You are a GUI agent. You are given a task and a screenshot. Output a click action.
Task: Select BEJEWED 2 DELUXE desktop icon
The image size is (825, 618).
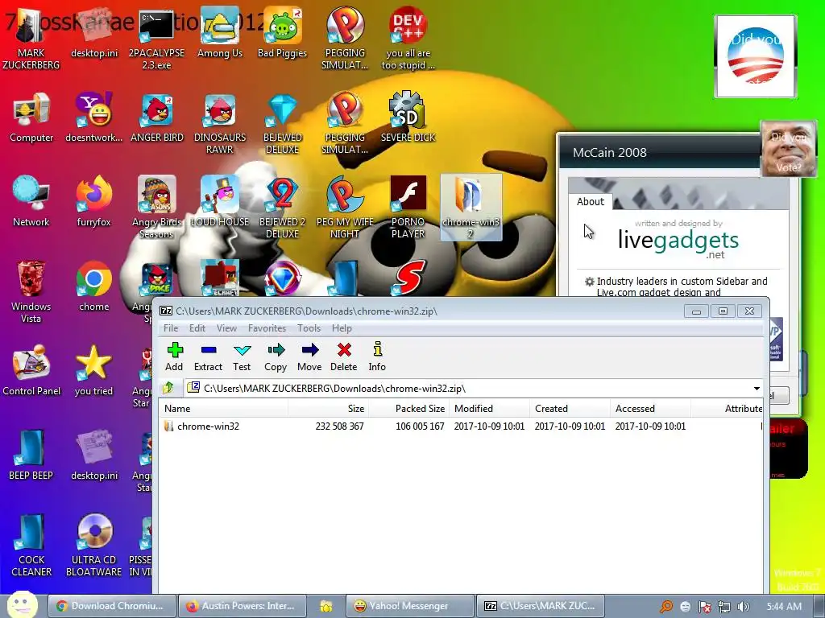coord(282,208)
